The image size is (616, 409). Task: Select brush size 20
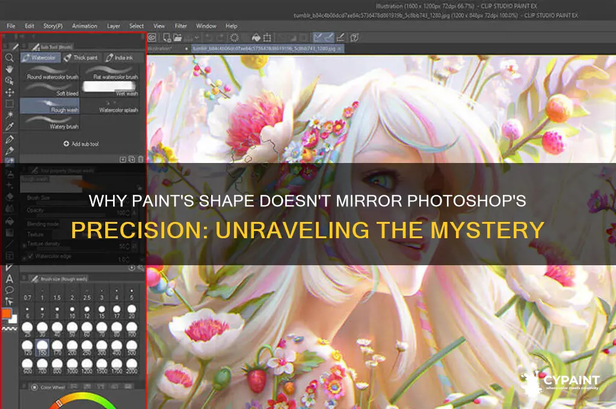click(132, 312)
